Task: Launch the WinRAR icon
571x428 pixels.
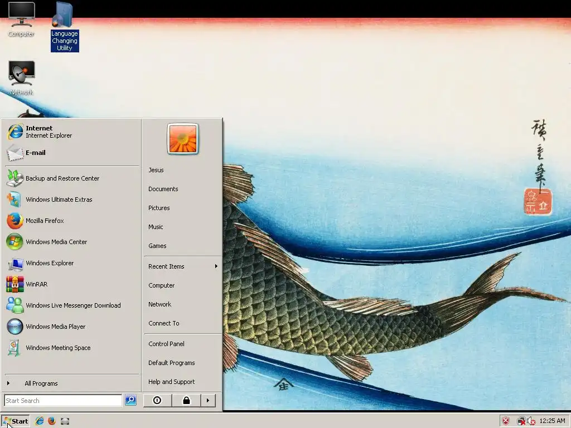Action: click(15, 284)
